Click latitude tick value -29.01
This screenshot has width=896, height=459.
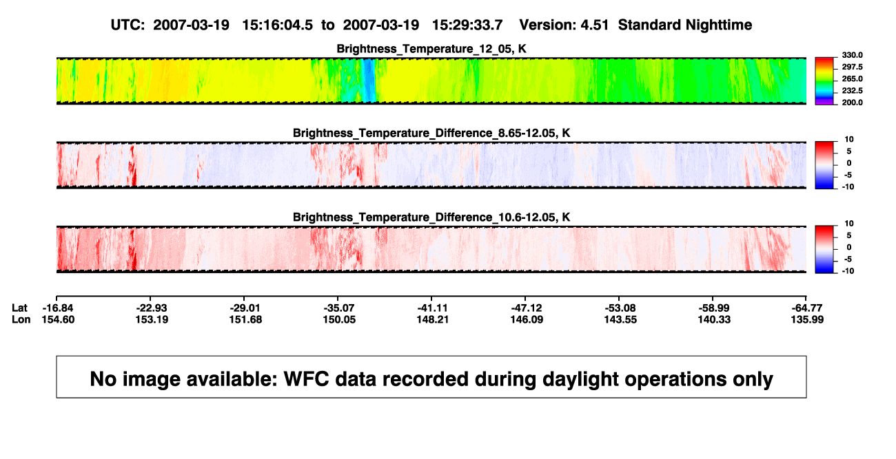click(245, 308)
